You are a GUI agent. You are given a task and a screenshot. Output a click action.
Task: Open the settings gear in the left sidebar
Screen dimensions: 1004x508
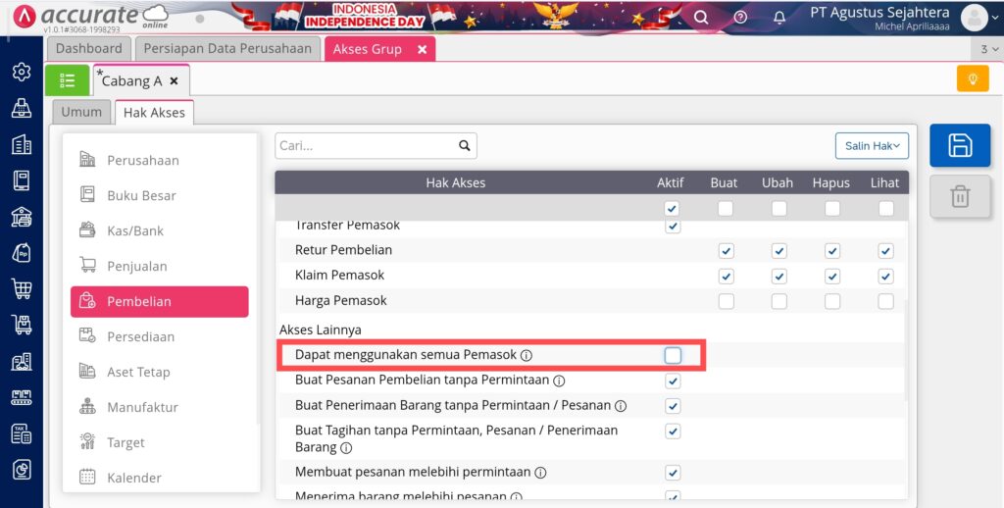click(x=22, y=72)
